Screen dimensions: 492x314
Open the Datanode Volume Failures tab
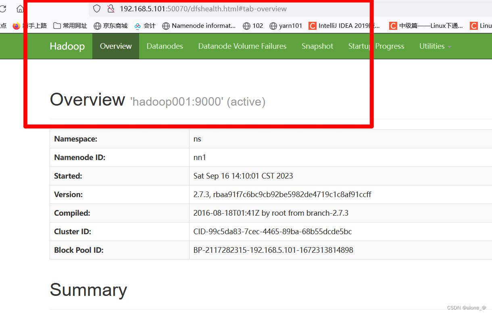coord(242,46)
